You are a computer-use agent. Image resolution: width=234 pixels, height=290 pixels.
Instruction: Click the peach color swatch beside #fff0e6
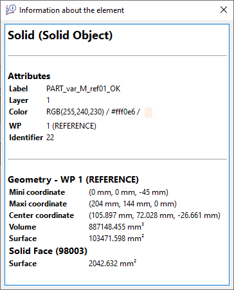148,113
